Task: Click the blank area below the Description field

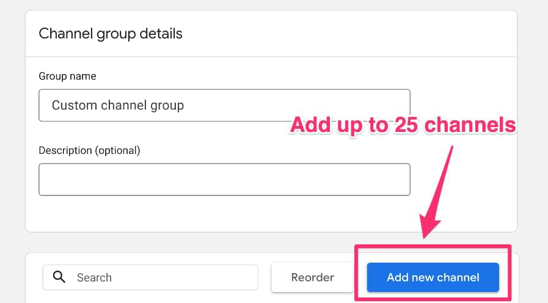Action: [224, 213]
